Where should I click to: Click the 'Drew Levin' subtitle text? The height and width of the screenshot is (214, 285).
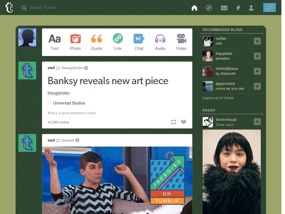pyautogui.click(x=225, y=125)
